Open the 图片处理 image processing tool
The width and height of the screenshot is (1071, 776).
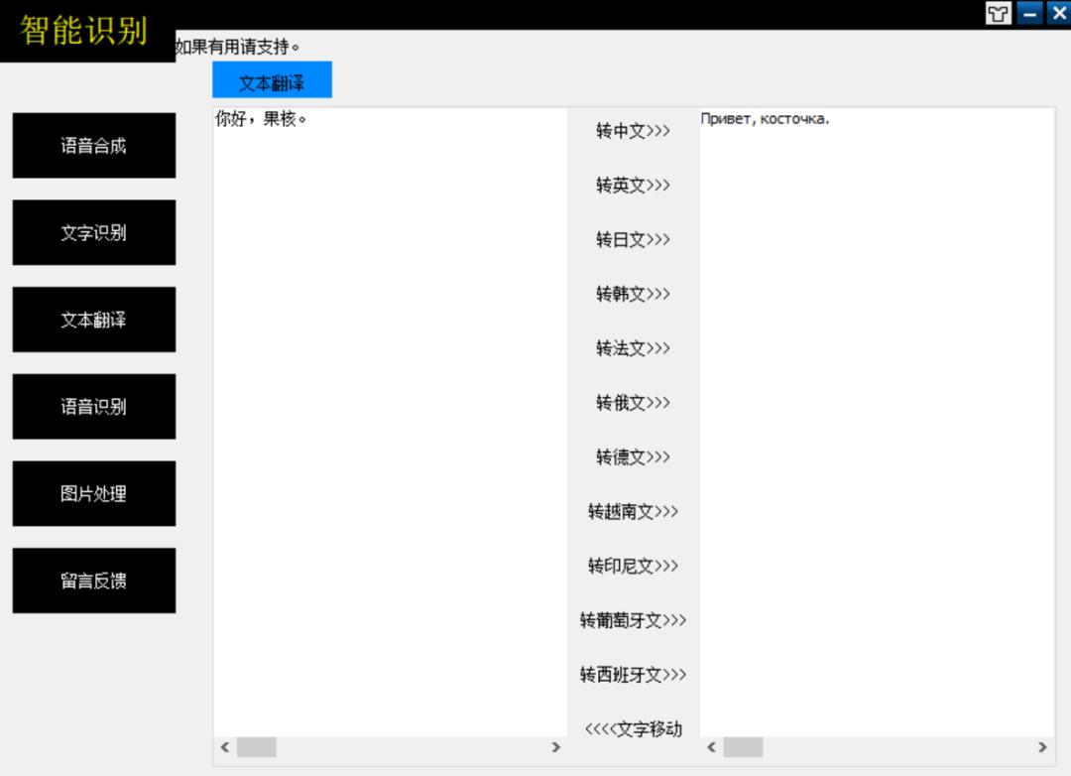[x=93, y=493]
